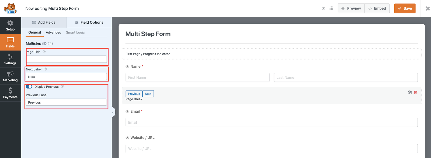The height and width of the screenshot is (158, 431).
Task: Open the Smart Logic tab
Action: tap(75, 32)
